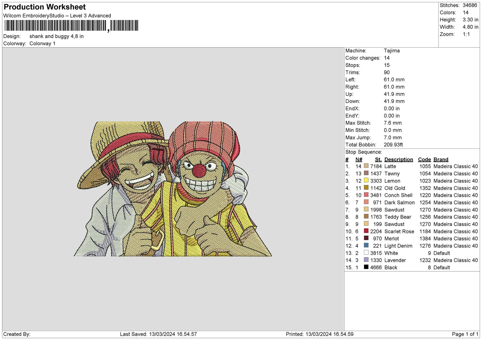Click the Black color swatch
The width and height of the screenshot is (482, 340).
366,267
